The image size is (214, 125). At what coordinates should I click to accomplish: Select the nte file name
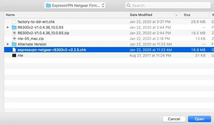coord(20,55)
